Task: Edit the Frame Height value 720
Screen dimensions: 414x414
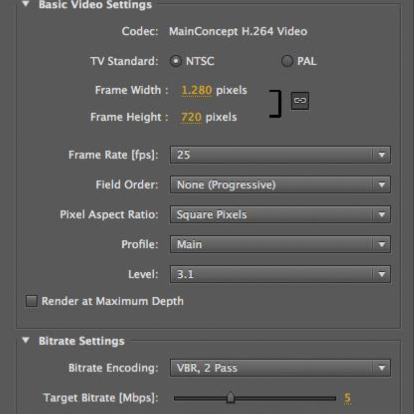Action: pos(191,117)
